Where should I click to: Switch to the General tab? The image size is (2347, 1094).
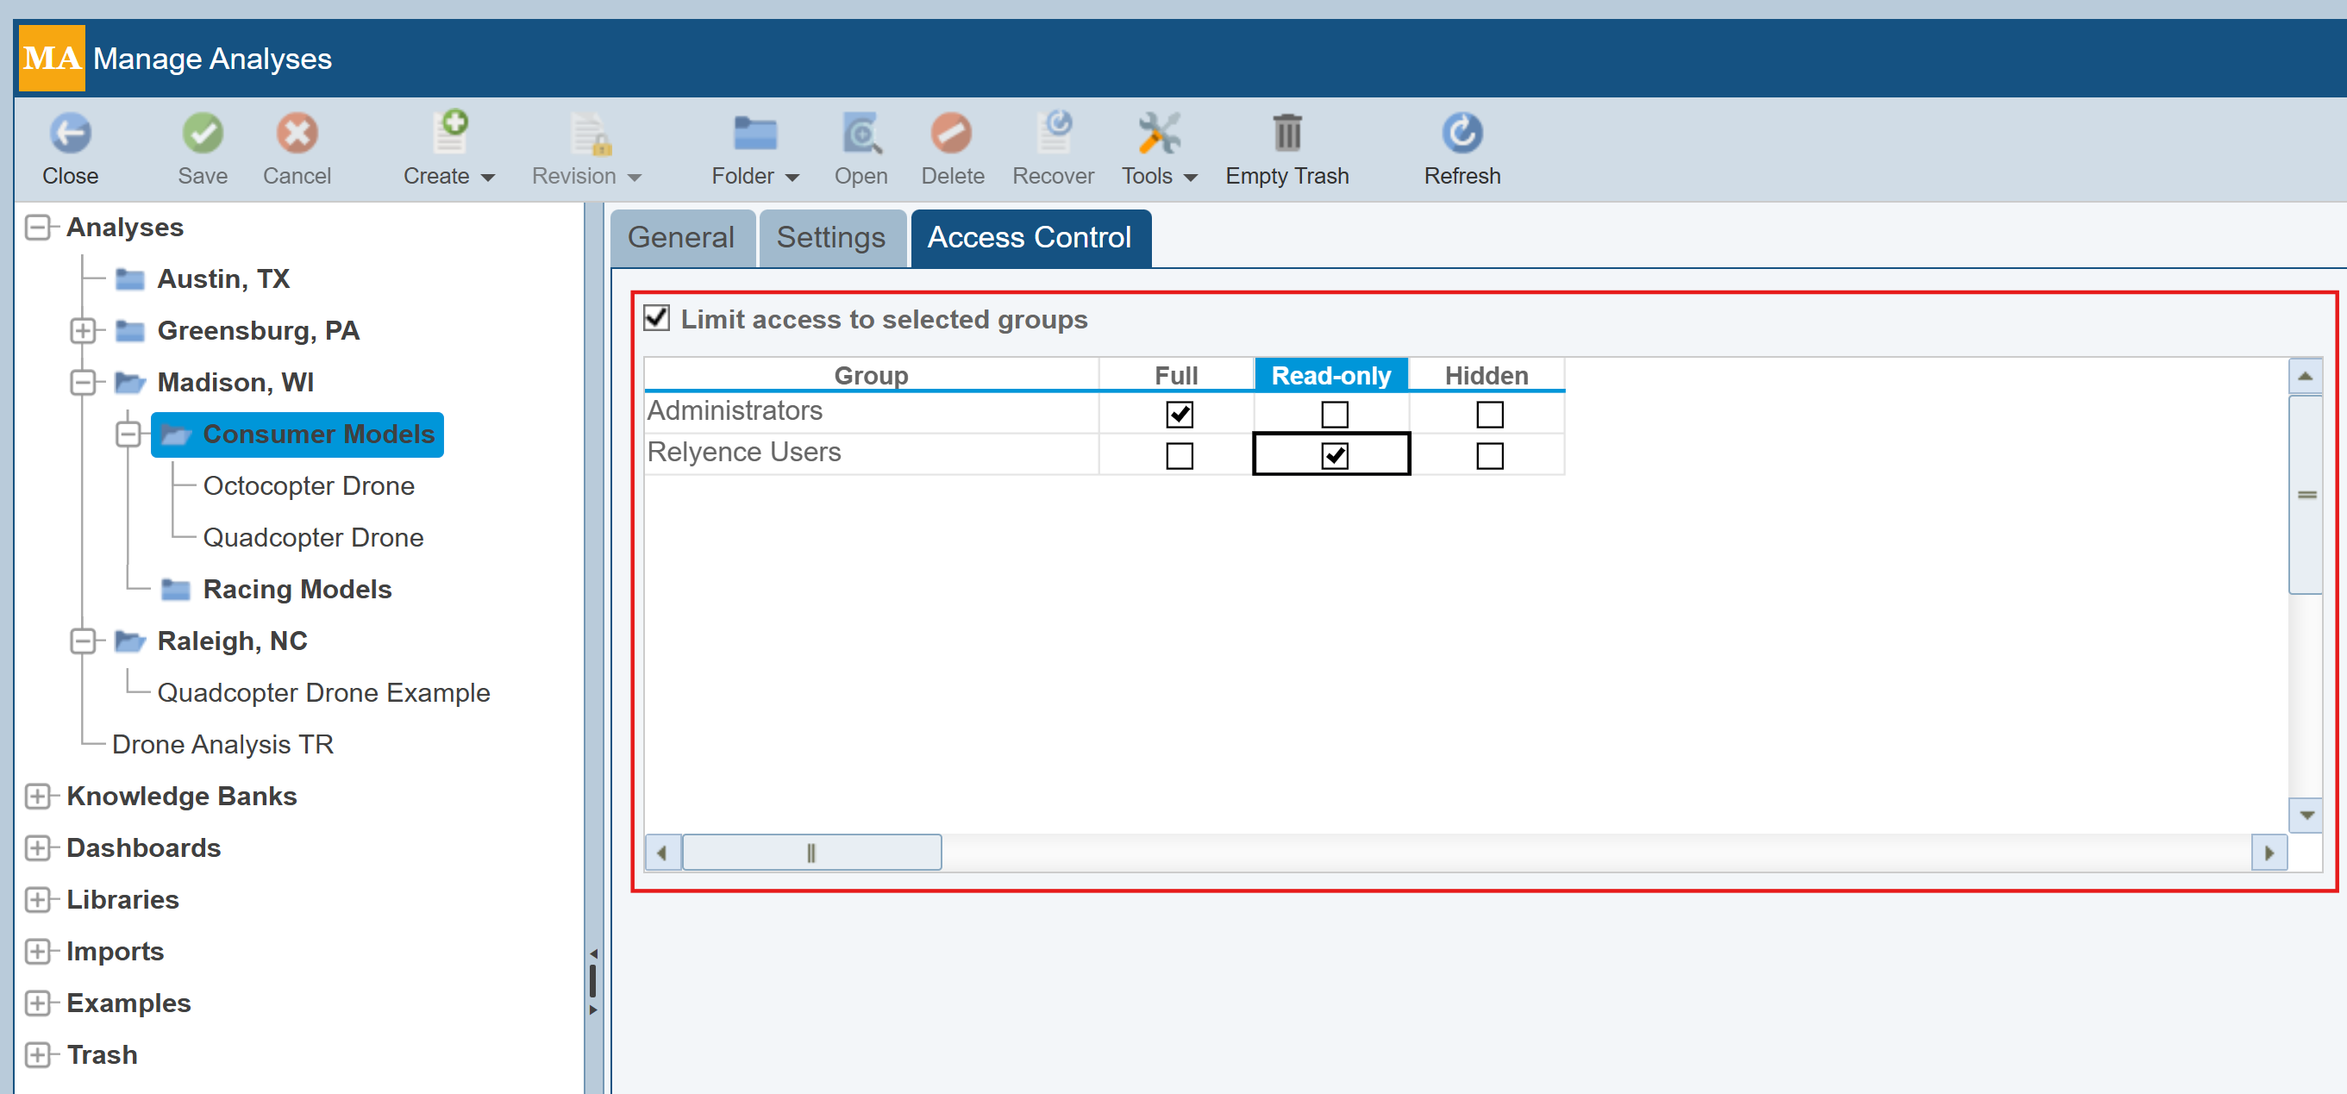pos(680,238)
